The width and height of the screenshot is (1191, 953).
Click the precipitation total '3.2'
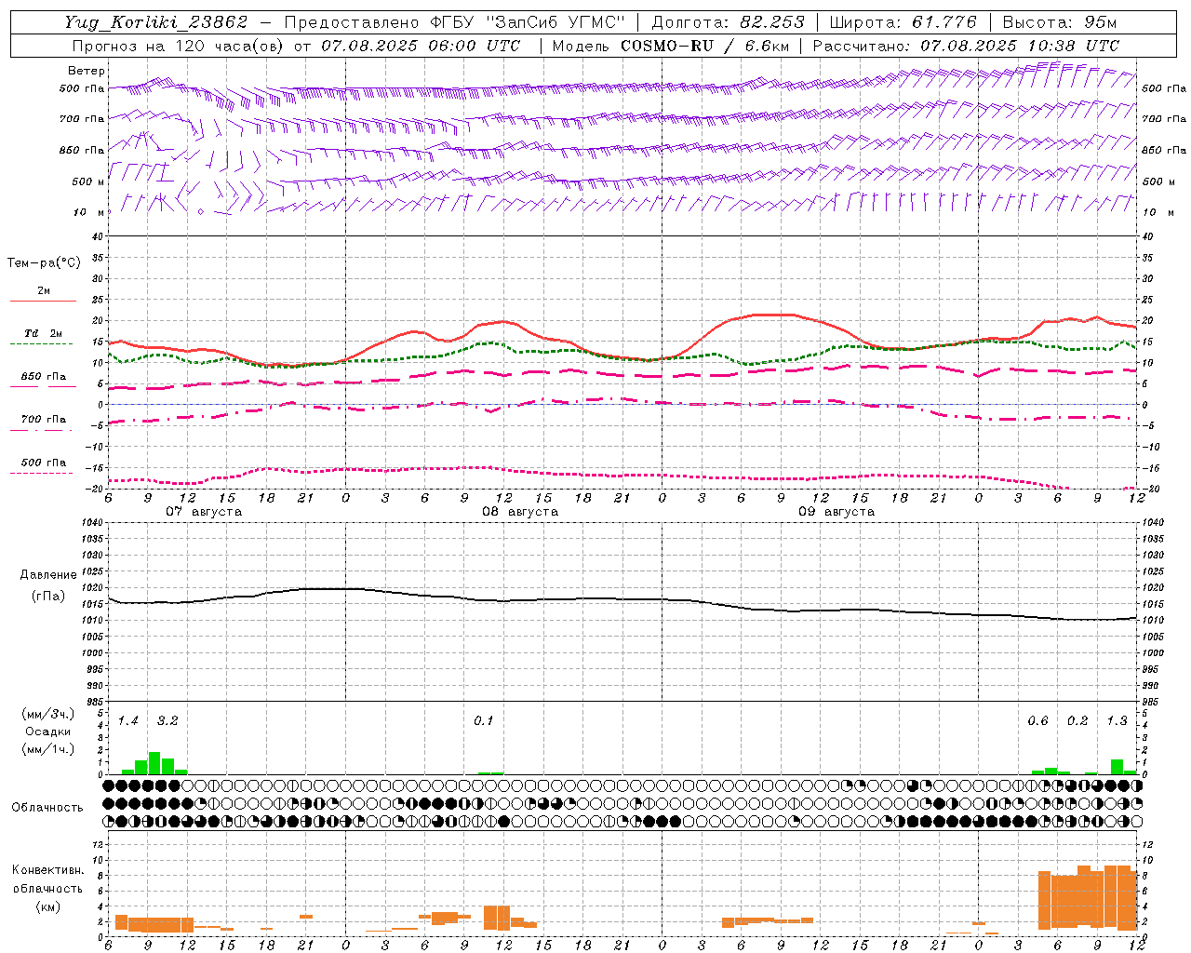pos(167,720)
